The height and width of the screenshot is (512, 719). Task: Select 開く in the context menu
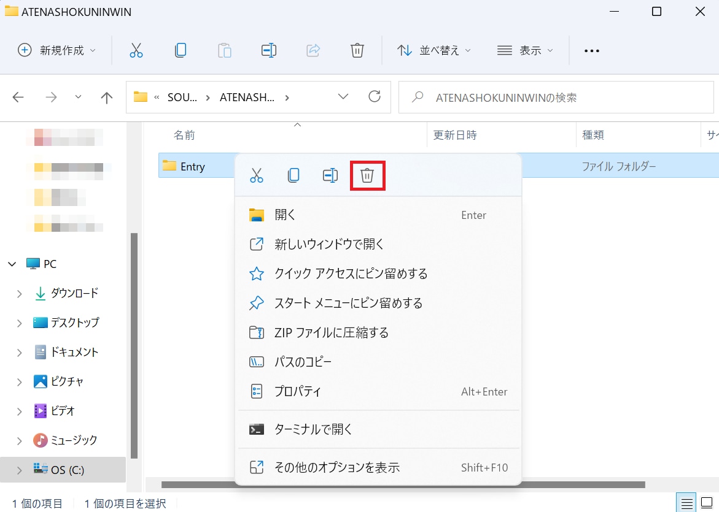(x=378, y=215)
